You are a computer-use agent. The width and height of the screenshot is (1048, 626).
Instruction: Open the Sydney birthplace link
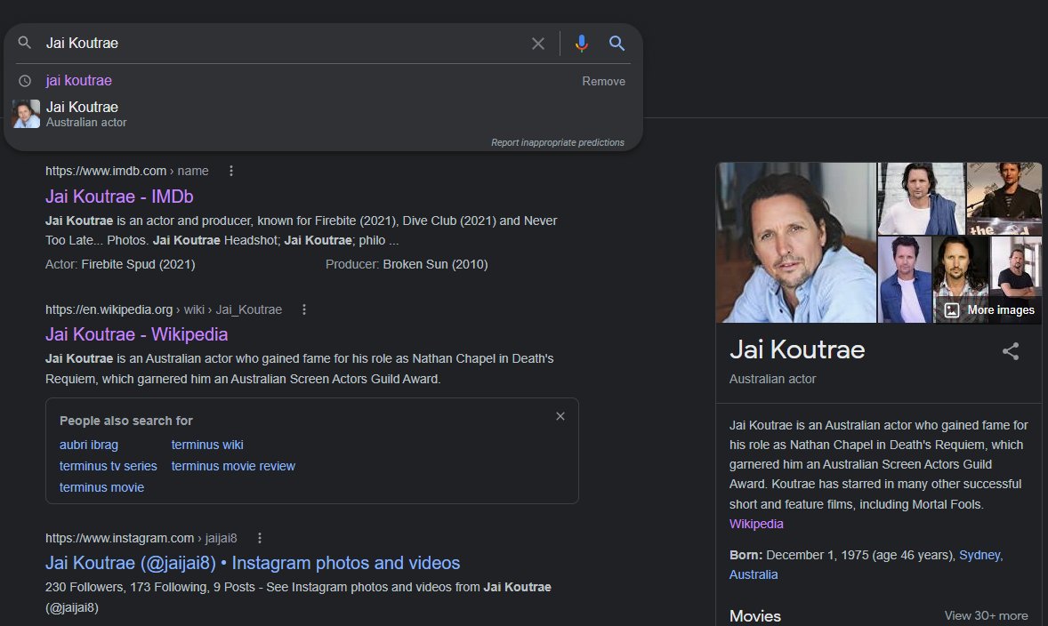point(979,555)
